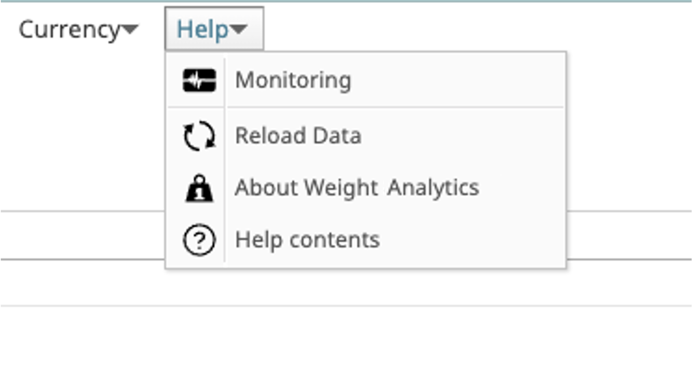
Task: Click the separator line below Monitoring
Action: tap(393, 107)
